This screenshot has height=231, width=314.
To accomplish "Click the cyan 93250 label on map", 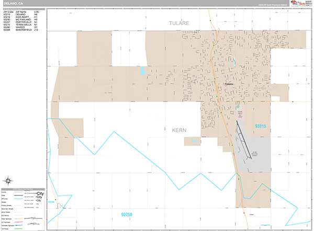I will (127, 214).
